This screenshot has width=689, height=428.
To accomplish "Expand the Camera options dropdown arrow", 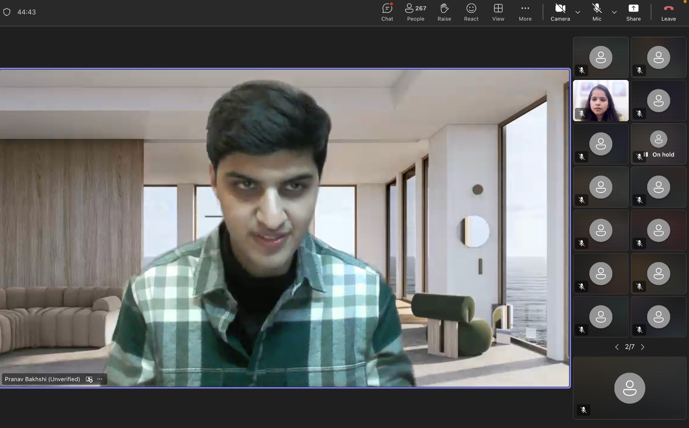I will coord(578,12).
